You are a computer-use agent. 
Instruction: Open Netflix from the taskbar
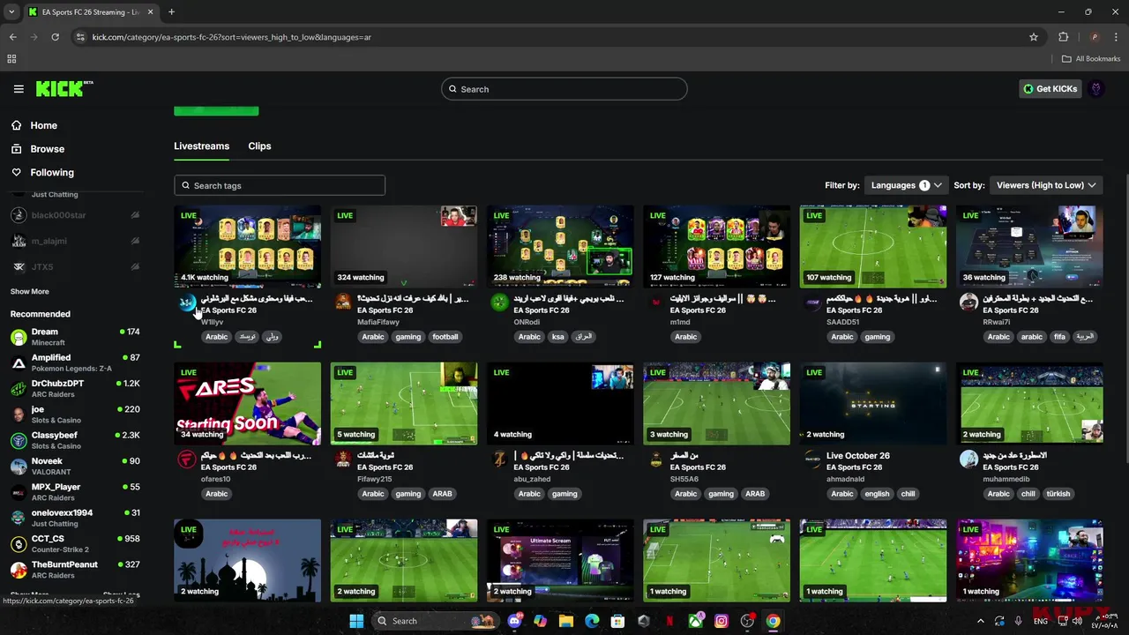pos(669,621)
